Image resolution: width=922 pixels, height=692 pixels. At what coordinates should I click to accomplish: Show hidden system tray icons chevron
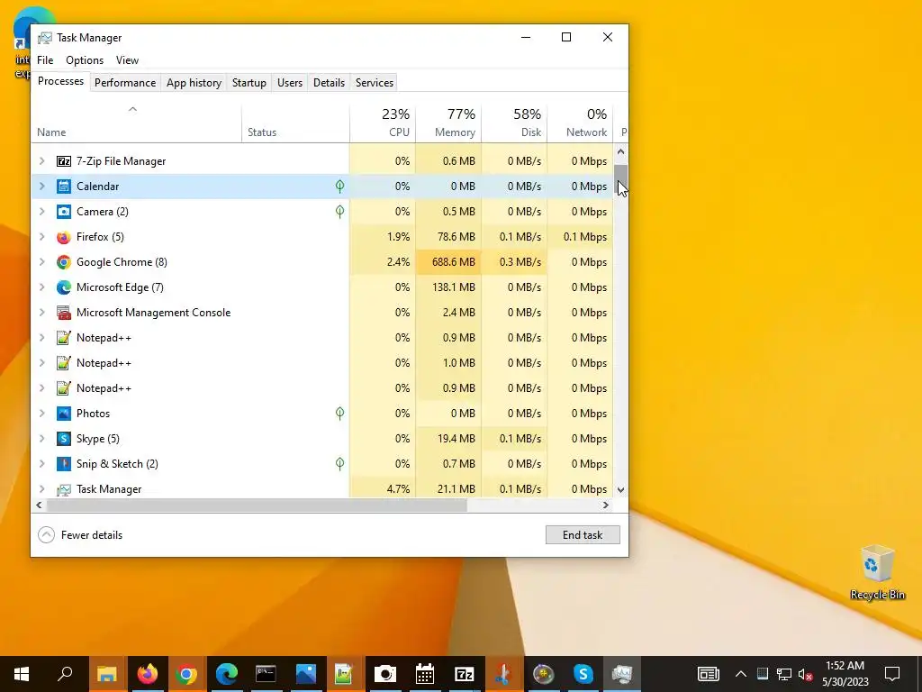(x=741, y=674)
